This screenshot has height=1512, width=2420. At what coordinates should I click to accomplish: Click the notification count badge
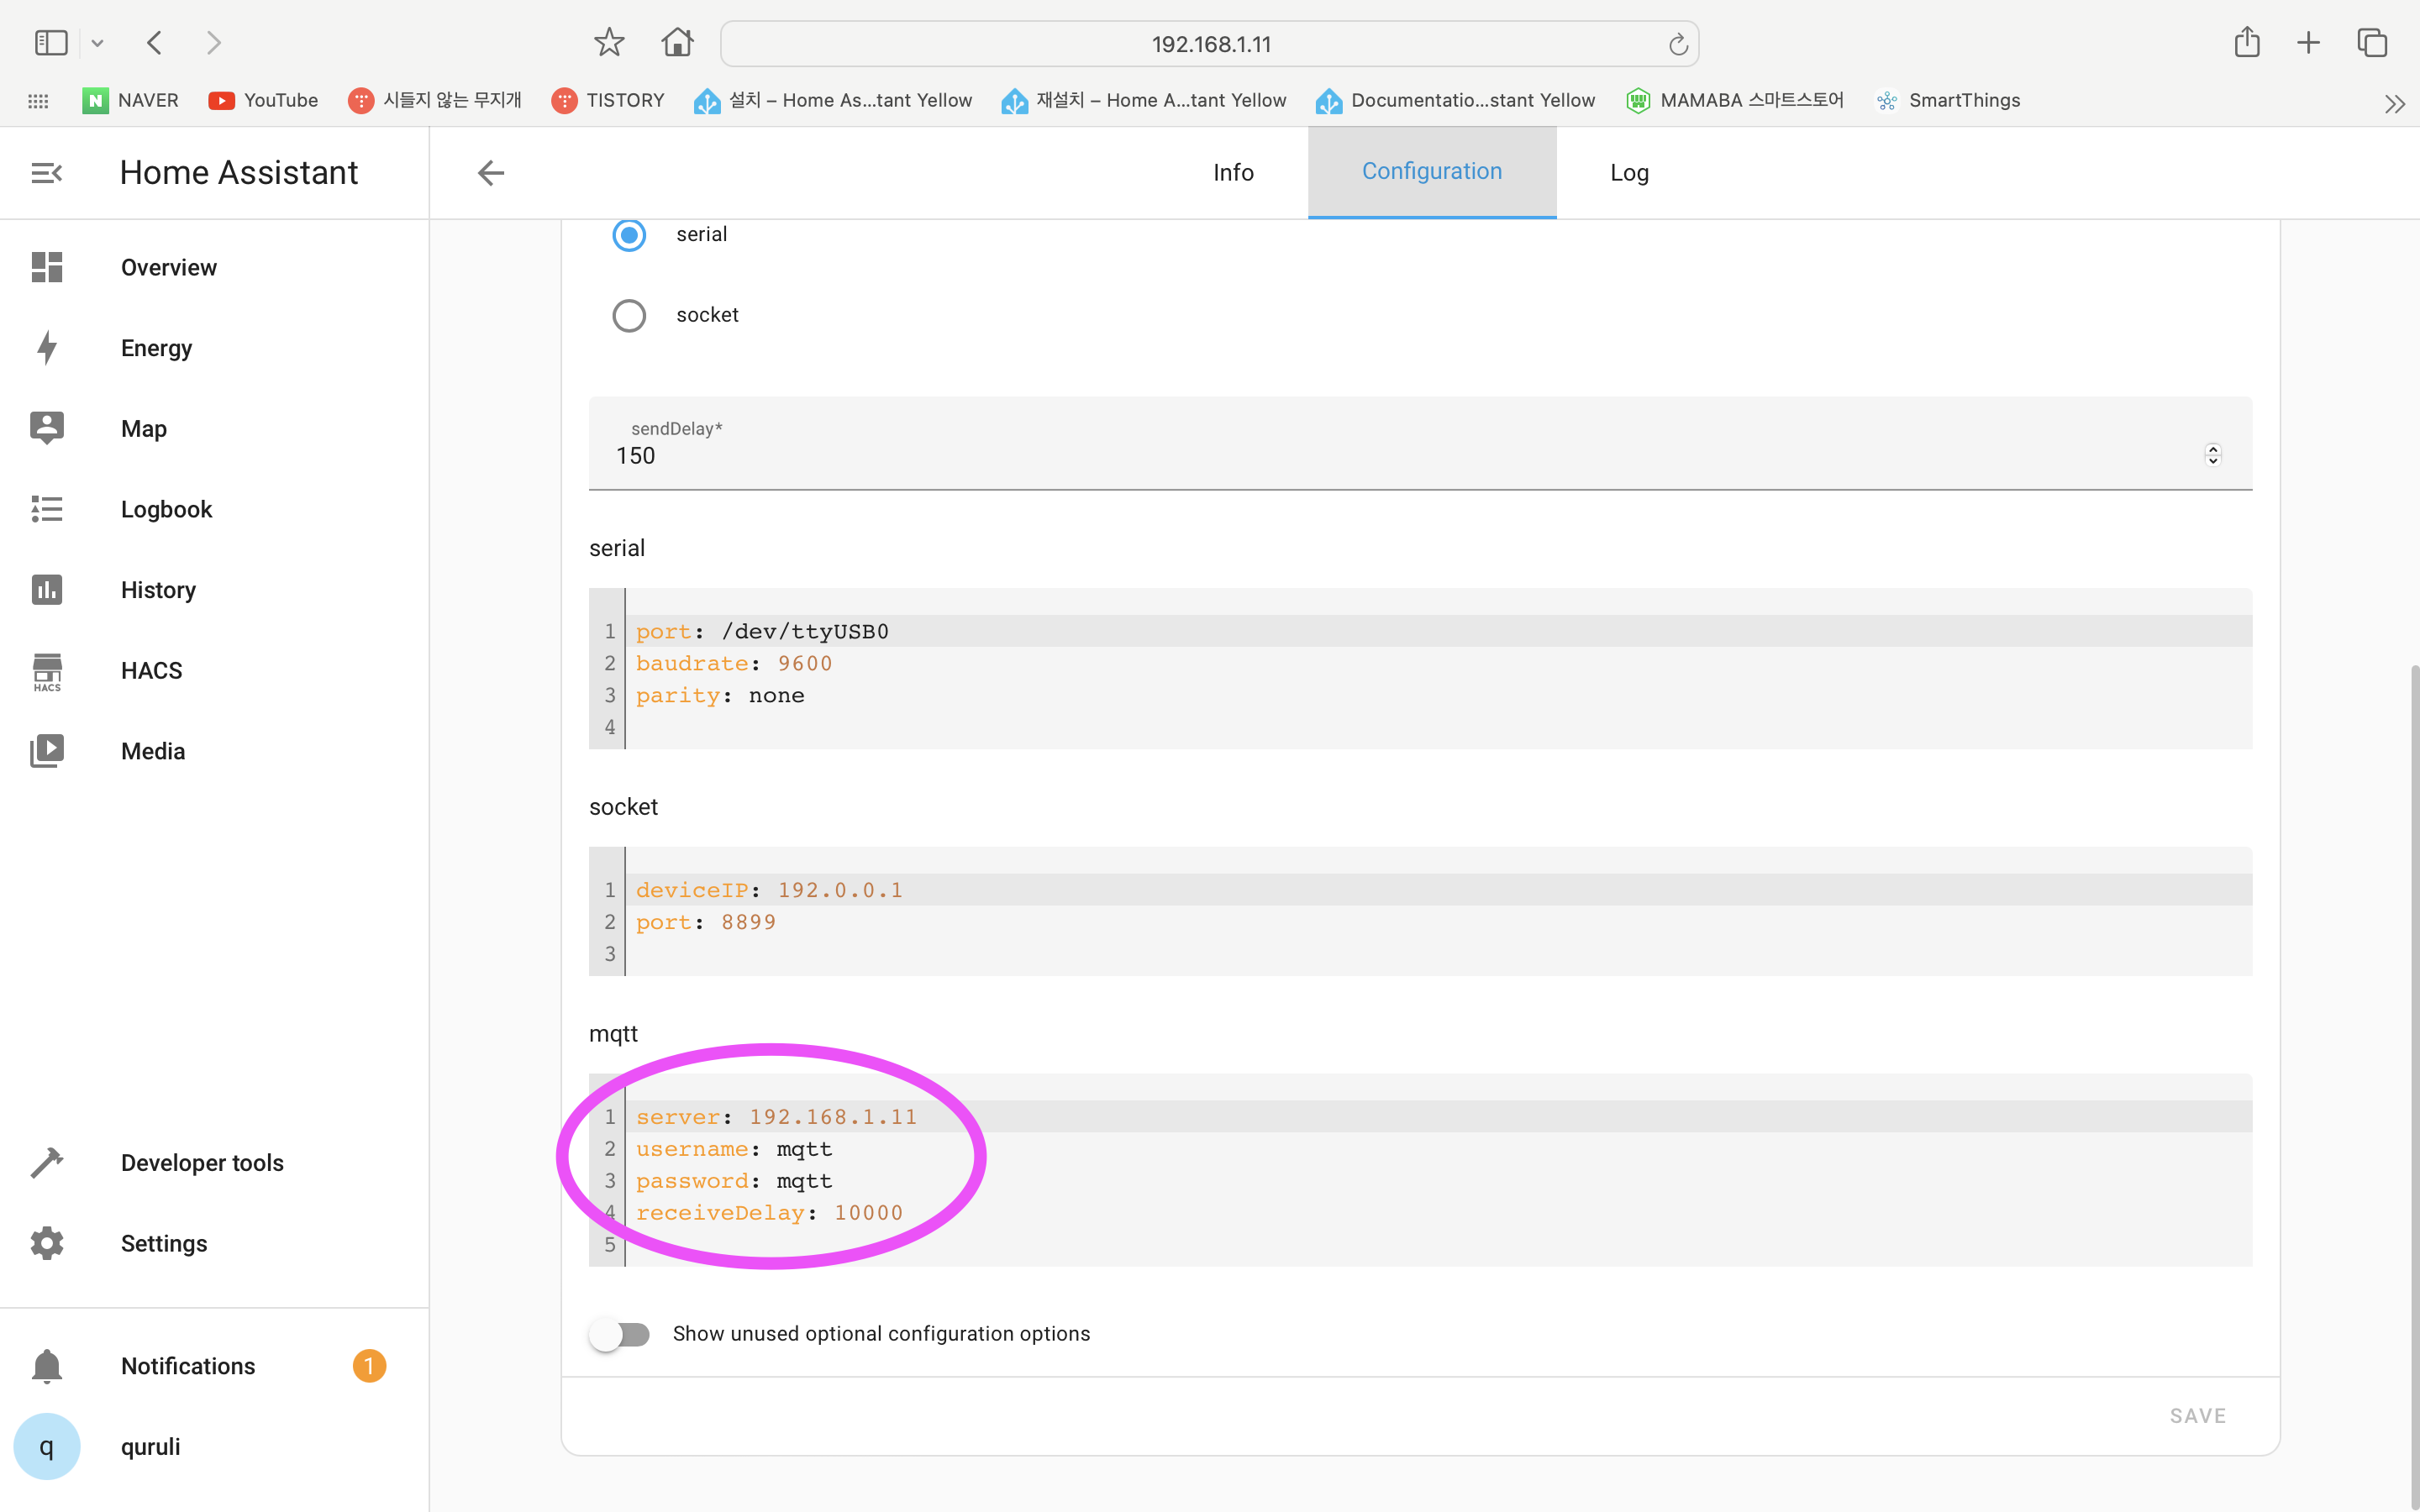pos(369,1366)
